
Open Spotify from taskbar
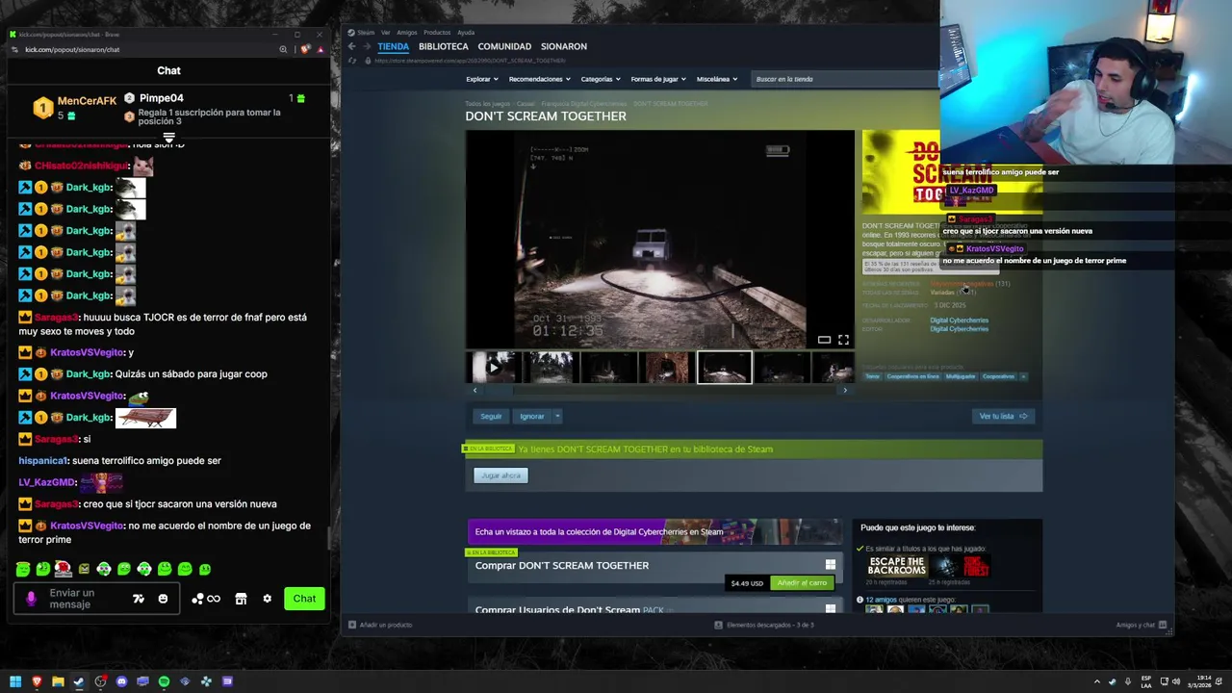[164, 681]
